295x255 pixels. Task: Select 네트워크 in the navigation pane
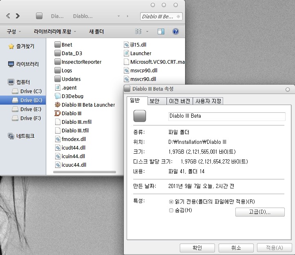point(21,136)
